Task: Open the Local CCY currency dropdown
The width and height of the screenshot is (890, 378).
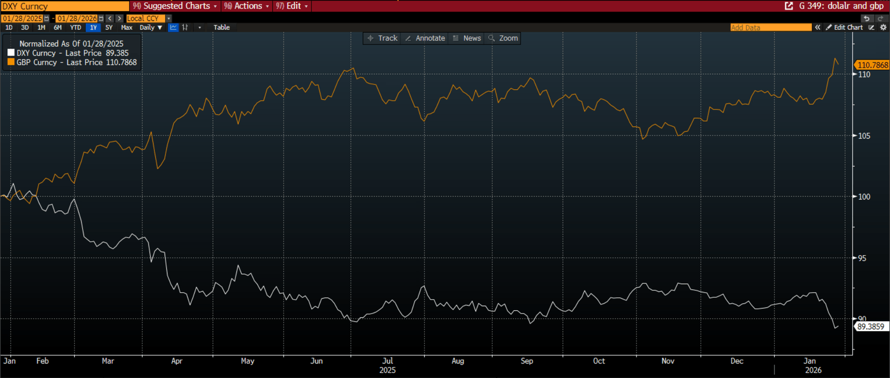Action: (169, 19)
